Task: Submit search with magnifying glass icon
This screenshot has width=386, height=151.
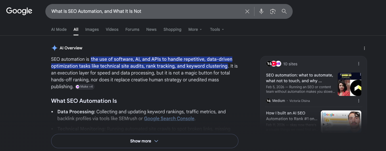Action: 284,11
